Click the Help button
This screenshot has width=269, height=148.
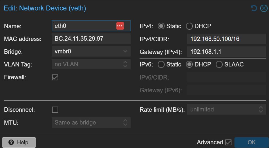(19, 142)
